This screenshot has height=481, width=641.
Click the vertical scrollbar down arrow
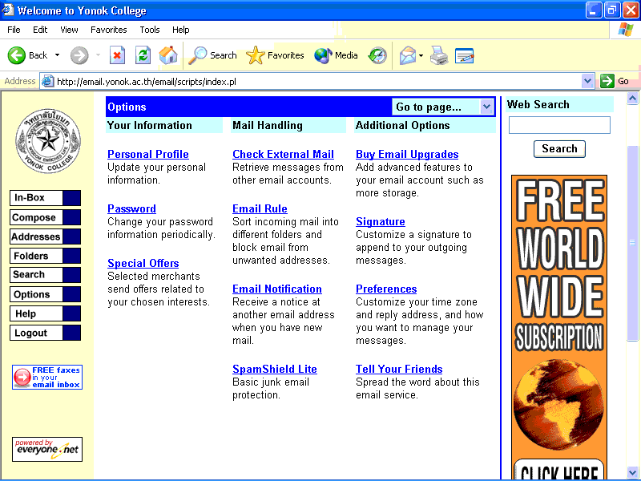633,472
